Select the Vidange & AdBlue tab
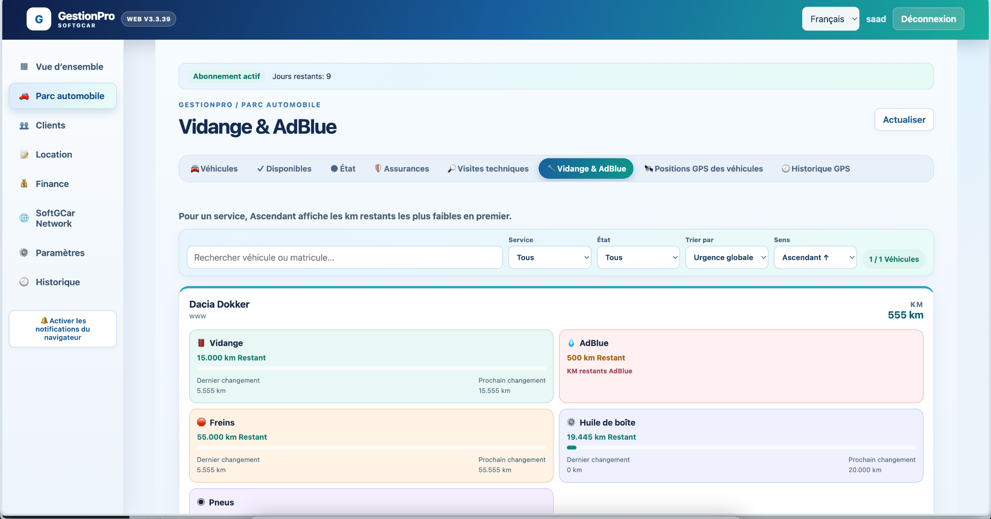991x519 pixels. click(586, 169)
